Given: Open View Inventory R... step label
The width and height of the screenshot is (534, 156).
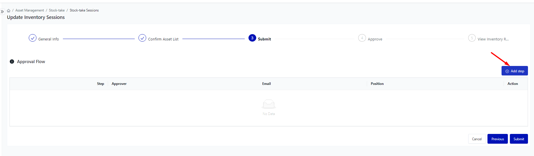Looking at the screenshot, I should [x=493, y=39].
